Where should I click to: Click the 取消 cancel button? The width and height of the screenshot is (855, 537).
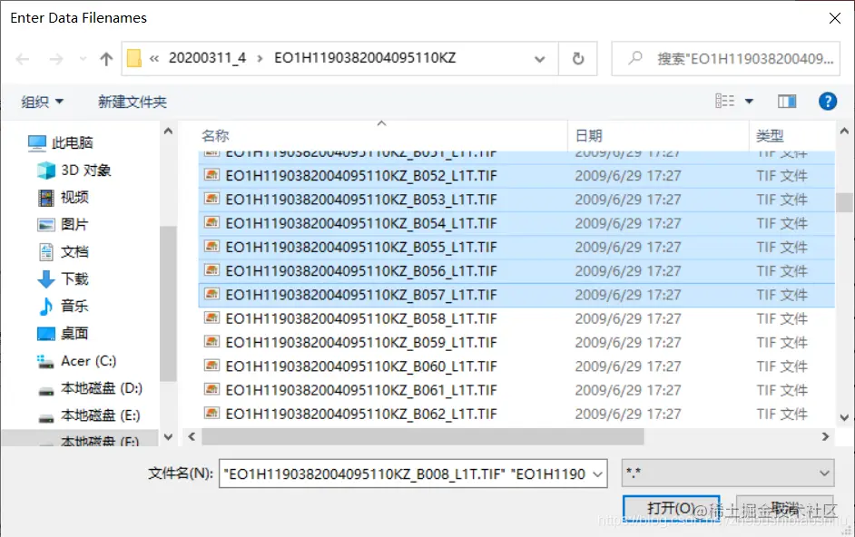(x=785, y=509)
